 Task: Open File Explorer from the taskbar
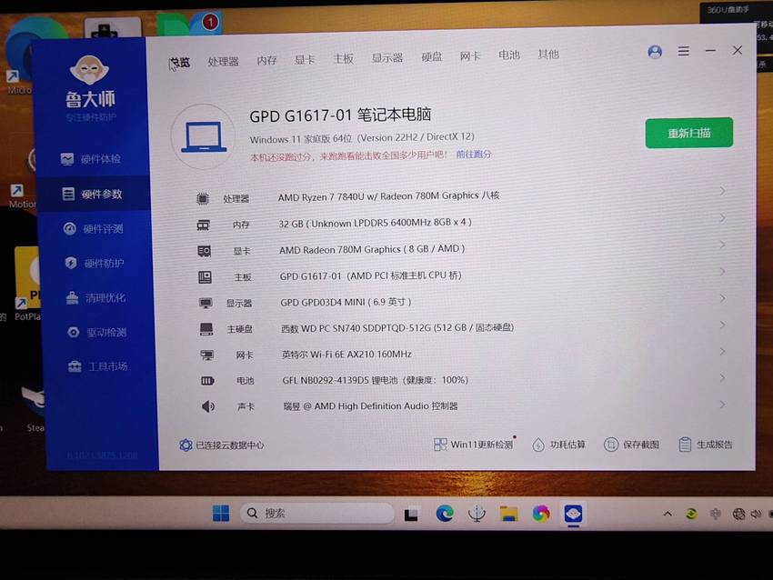[508, 514]
